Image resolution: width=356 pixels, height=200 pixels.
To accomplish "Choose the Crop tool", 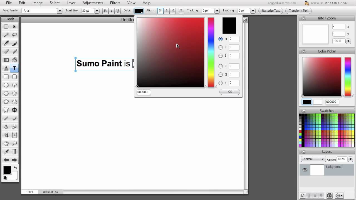I will 6,135.
